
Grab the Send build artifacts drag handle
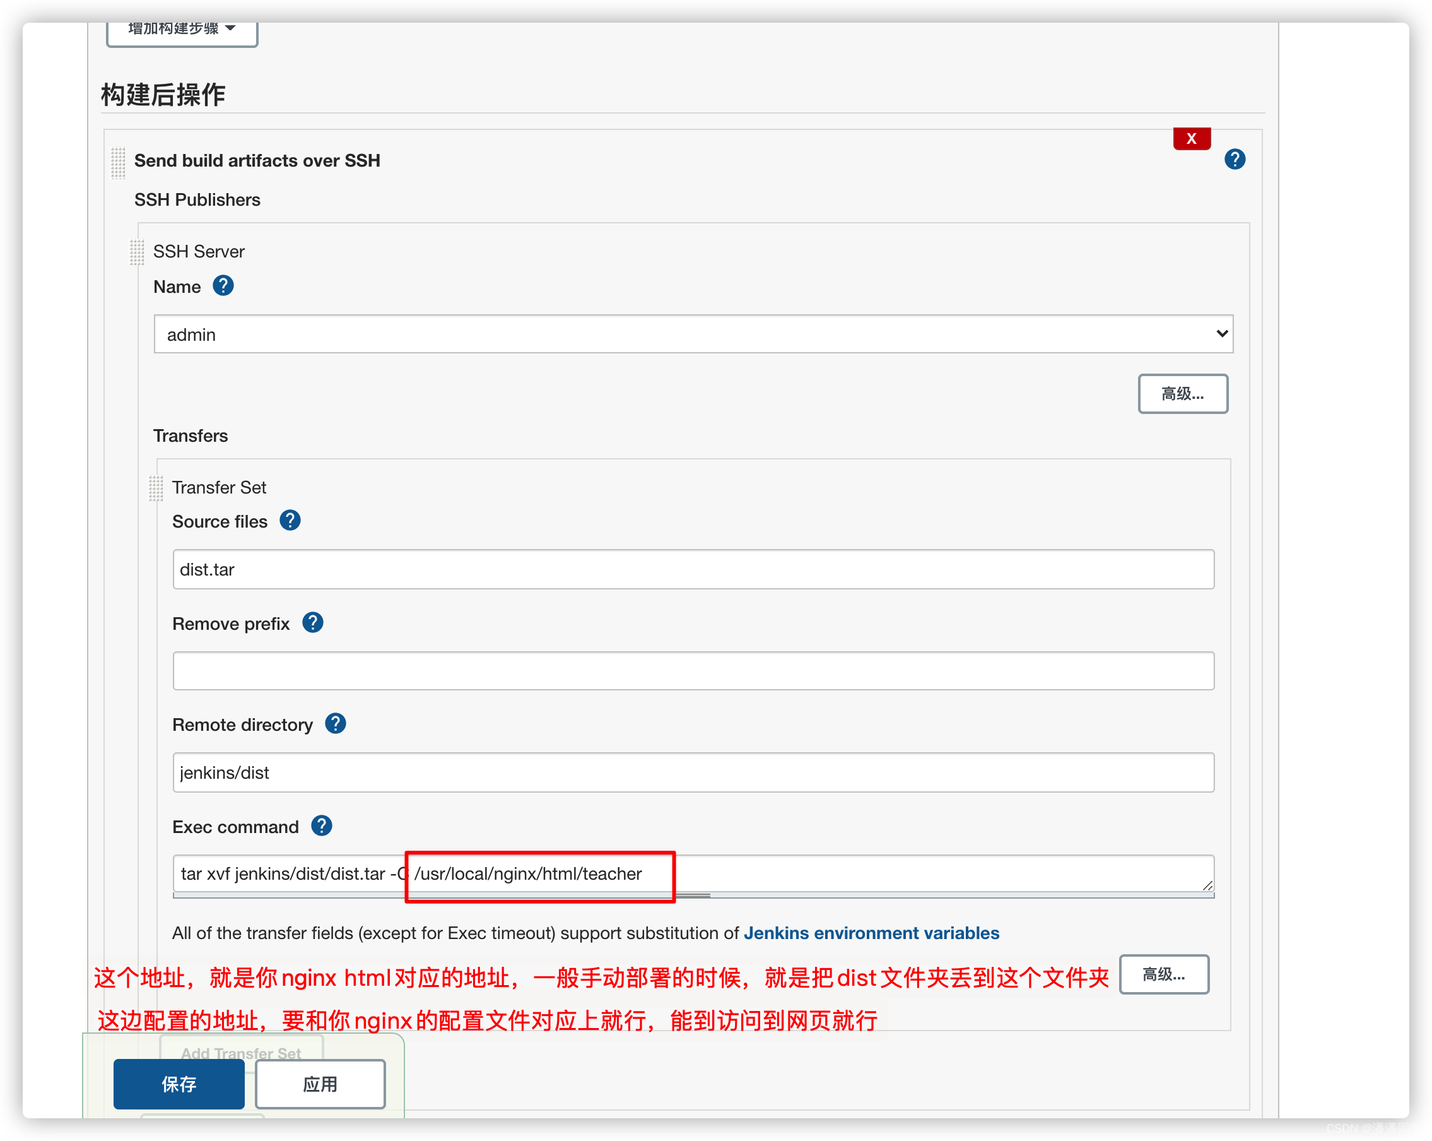point(117,162)
